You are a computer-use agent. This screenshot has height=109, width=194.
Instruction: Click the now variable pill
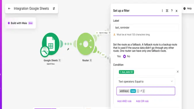point(133,91)
